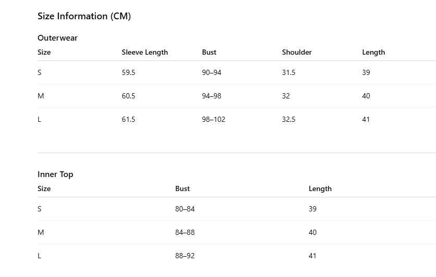Click the 32.5 shoulder value
This screenshot has height=277, width=436.
click(288, 119)
